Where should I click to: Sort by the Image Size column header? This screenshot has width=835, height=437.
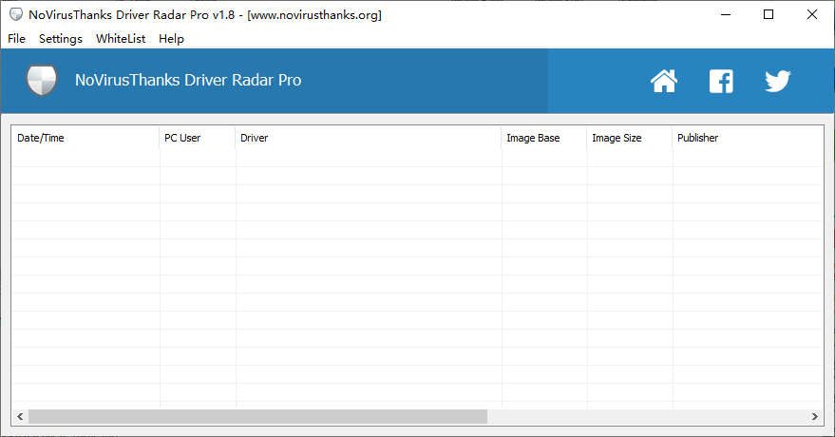[630, 138]
